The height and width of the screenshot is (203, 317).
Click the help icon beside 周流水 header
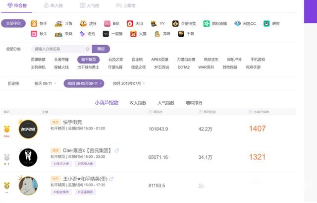coord(150,112)
